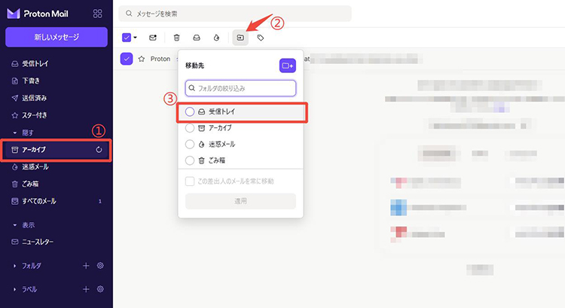Select the アーカイブ radio option

tap(190, 128)
